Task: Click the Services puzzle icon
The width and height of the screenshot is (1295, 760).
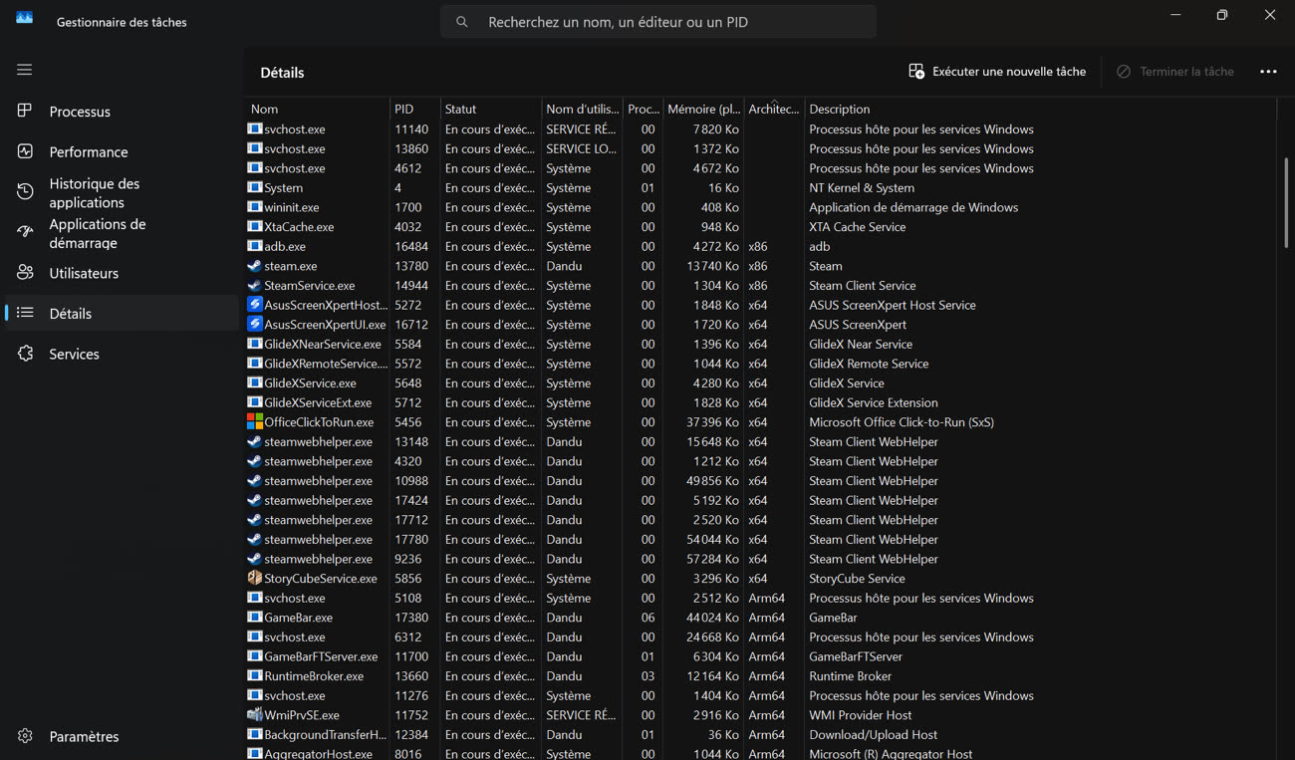Action: coord(25,354)
